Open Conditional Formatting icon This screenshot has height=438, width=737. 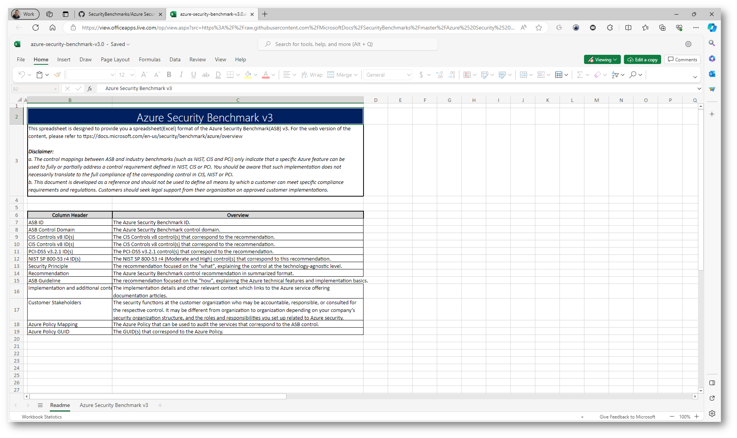pyautogui.click(x=467, y=75)
